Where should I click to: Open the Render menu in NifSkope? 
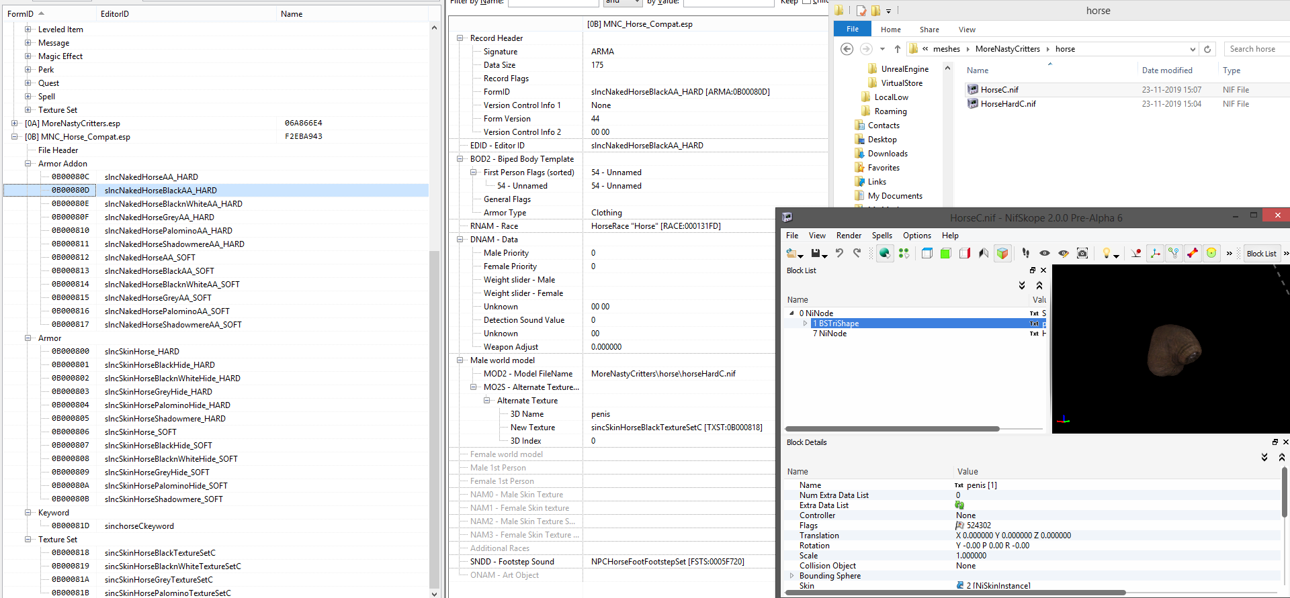849,236
